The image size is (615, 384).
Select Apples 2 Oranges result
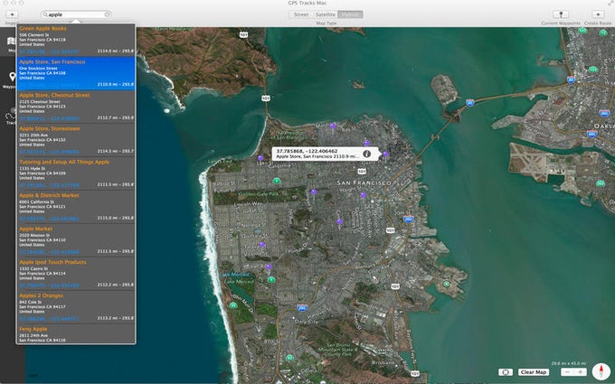tap(76, 307)
